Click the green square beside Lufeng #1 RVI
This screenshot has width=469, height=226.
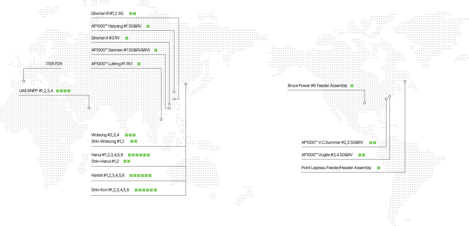[x=139, y=64]
